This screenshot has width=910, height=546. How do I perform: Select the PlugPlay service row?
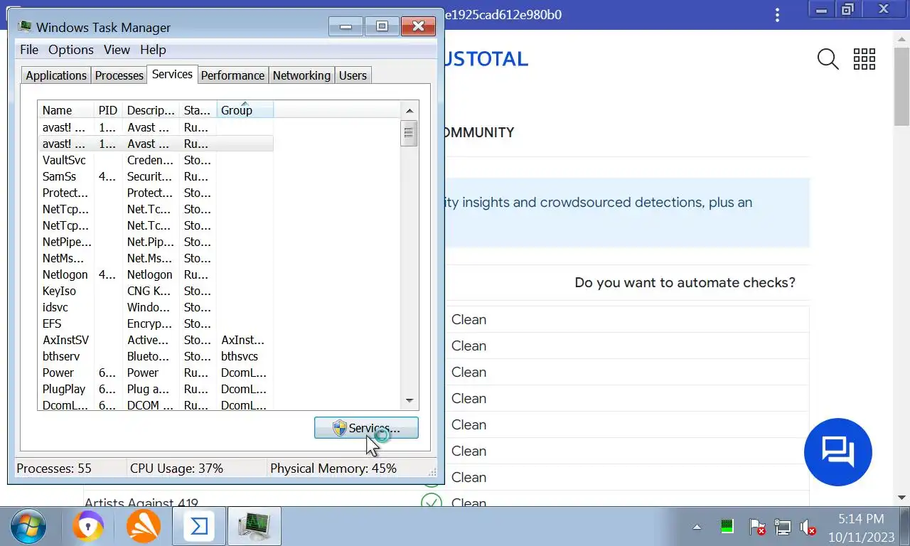click(156, 389)
